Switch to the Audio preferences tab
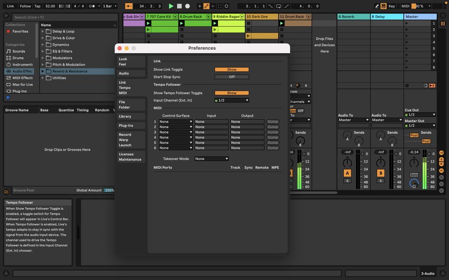 click(x=123, y=73)
